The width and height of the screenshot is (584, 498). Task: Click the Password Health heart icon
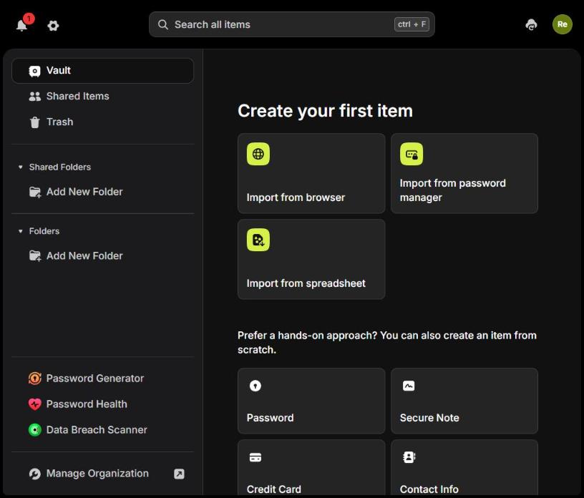[x=35, y=404]
